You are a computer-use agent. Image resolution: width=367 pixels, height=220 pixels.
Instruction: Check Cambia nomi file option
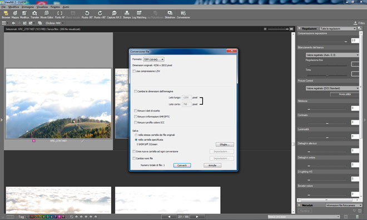pyautogui.click(x=134, y=158)
